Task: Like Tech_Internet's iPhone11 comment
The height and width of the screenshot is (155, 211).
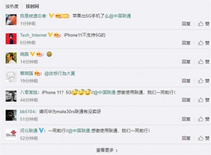Action: [x=204, y=43]
